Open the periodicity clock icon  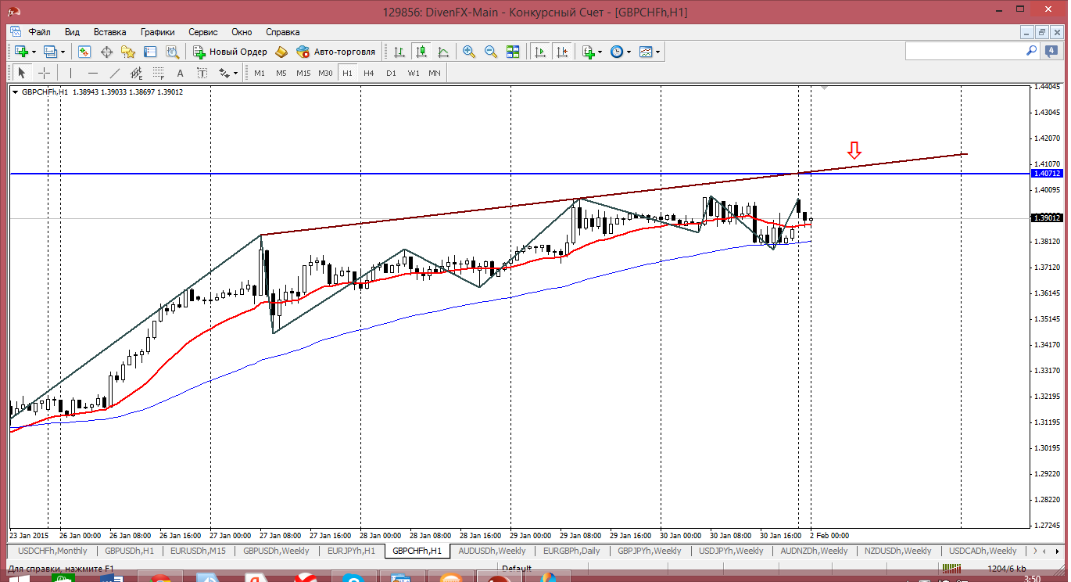coord(617,52)
